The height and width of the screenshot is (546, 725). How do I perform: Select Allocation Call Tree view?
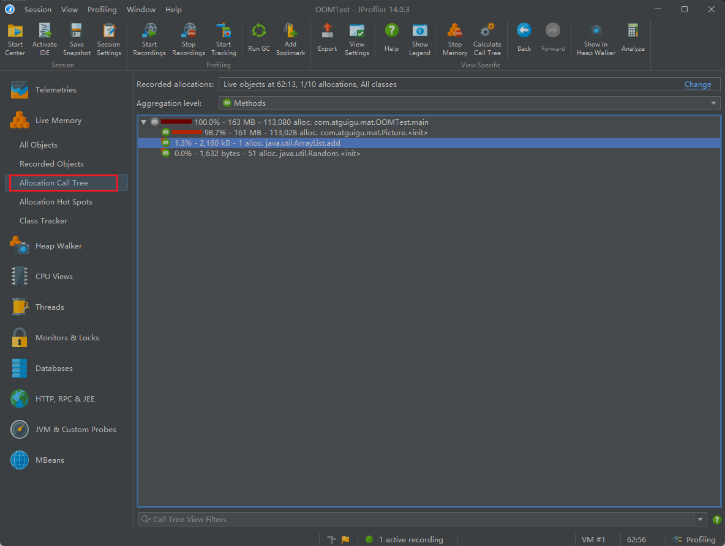click(66, 182)
